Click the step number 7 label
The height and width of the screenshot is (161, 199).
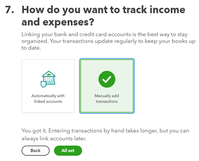10,10
